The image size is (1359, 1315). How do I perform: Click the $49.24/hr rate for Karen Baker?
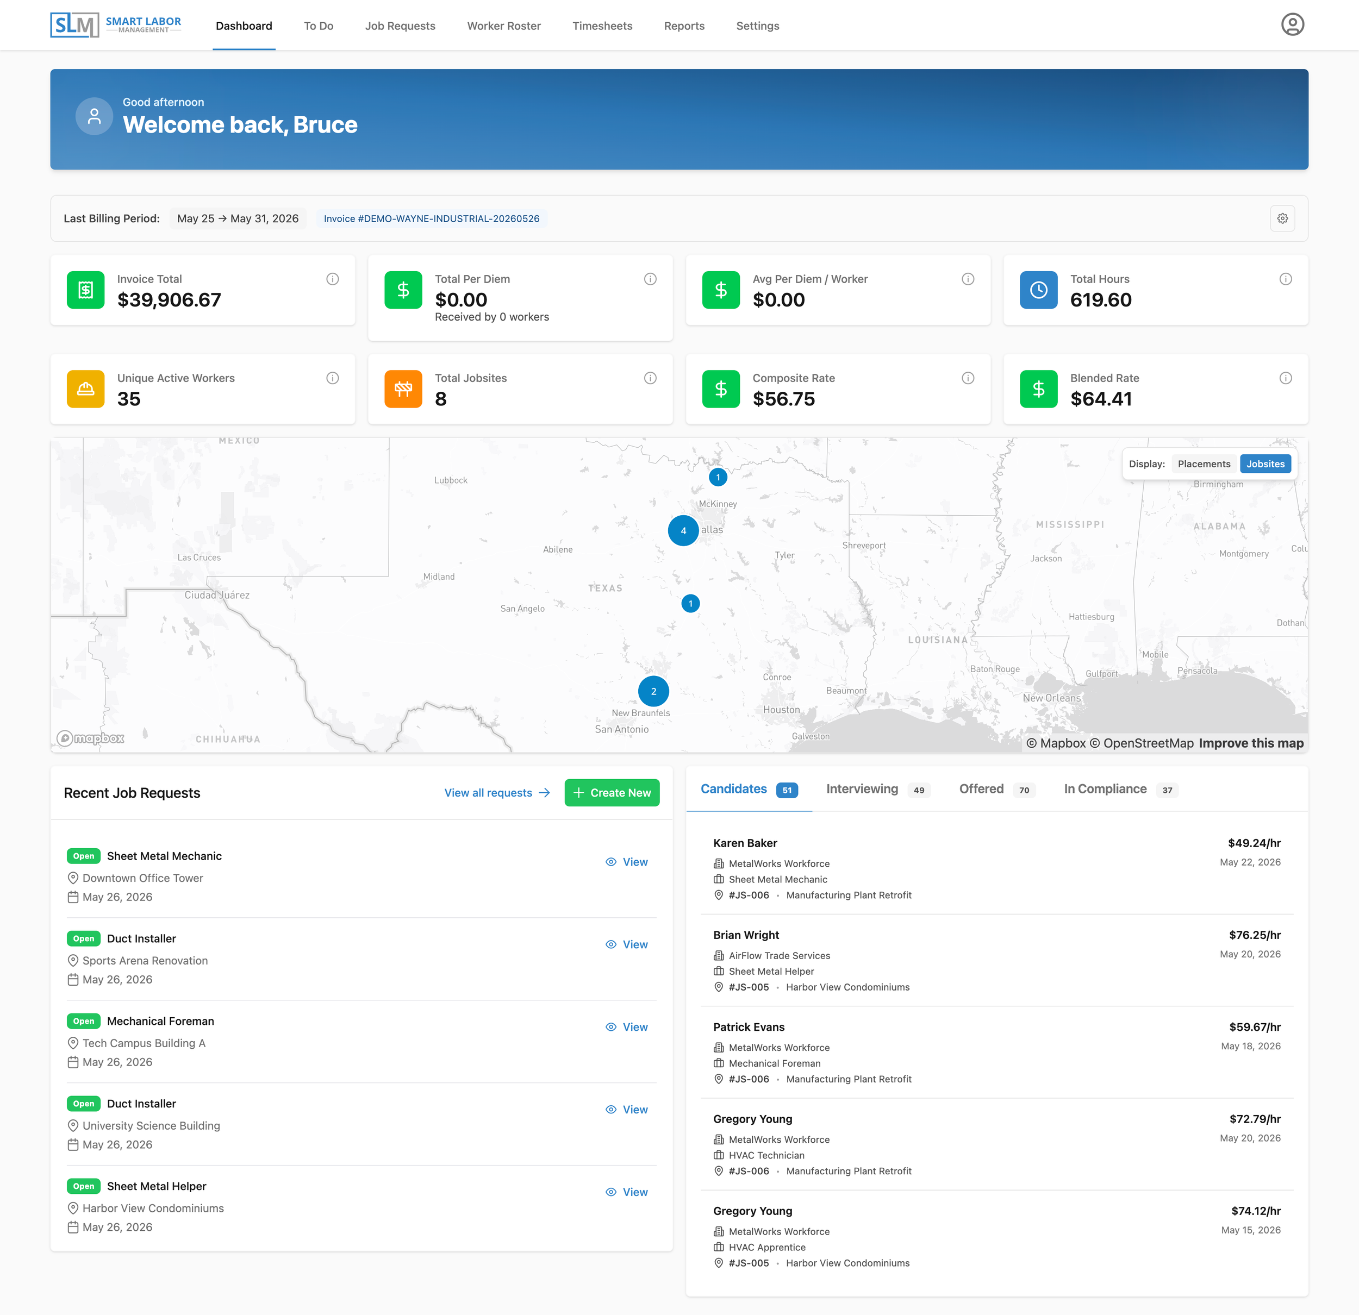tap(1254, 843)
